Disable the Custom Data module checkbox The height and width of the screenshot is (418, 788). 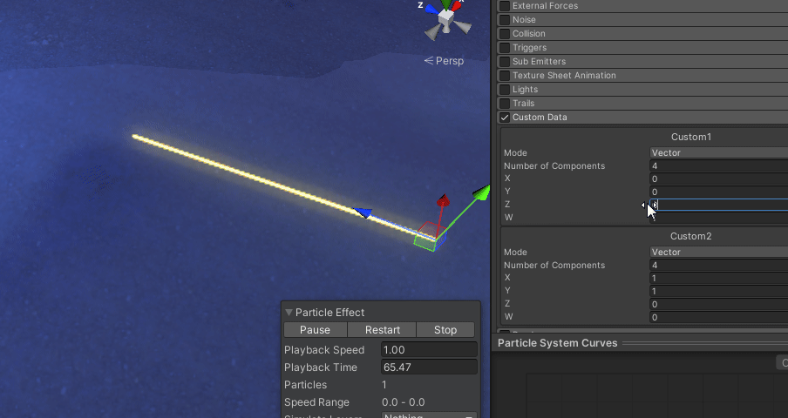[505, 118]
